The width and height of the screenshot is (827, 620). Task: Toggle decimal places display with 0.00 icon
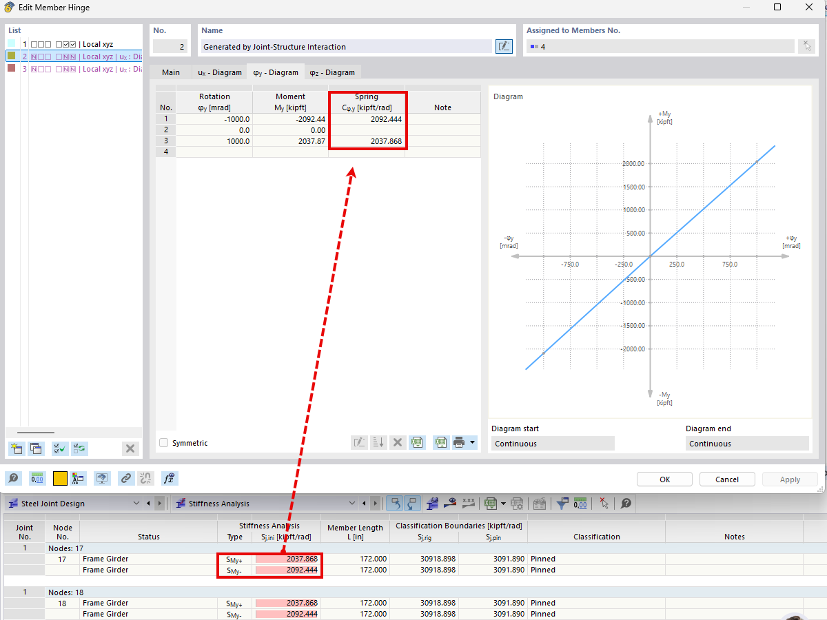click(x=37, y=478)
